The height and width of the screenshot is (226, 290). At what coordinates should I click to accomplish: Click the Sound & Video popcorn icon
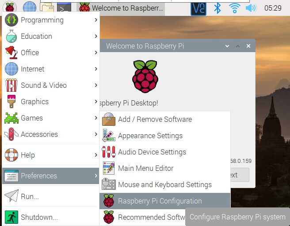coord(11,85)
